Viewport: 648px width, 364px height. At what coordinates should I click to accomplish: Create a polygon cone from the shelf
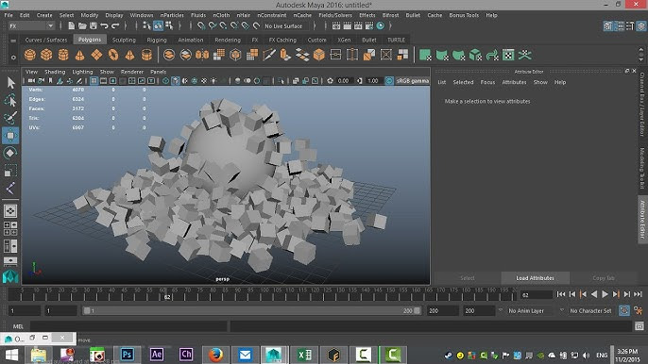point(79,55)
